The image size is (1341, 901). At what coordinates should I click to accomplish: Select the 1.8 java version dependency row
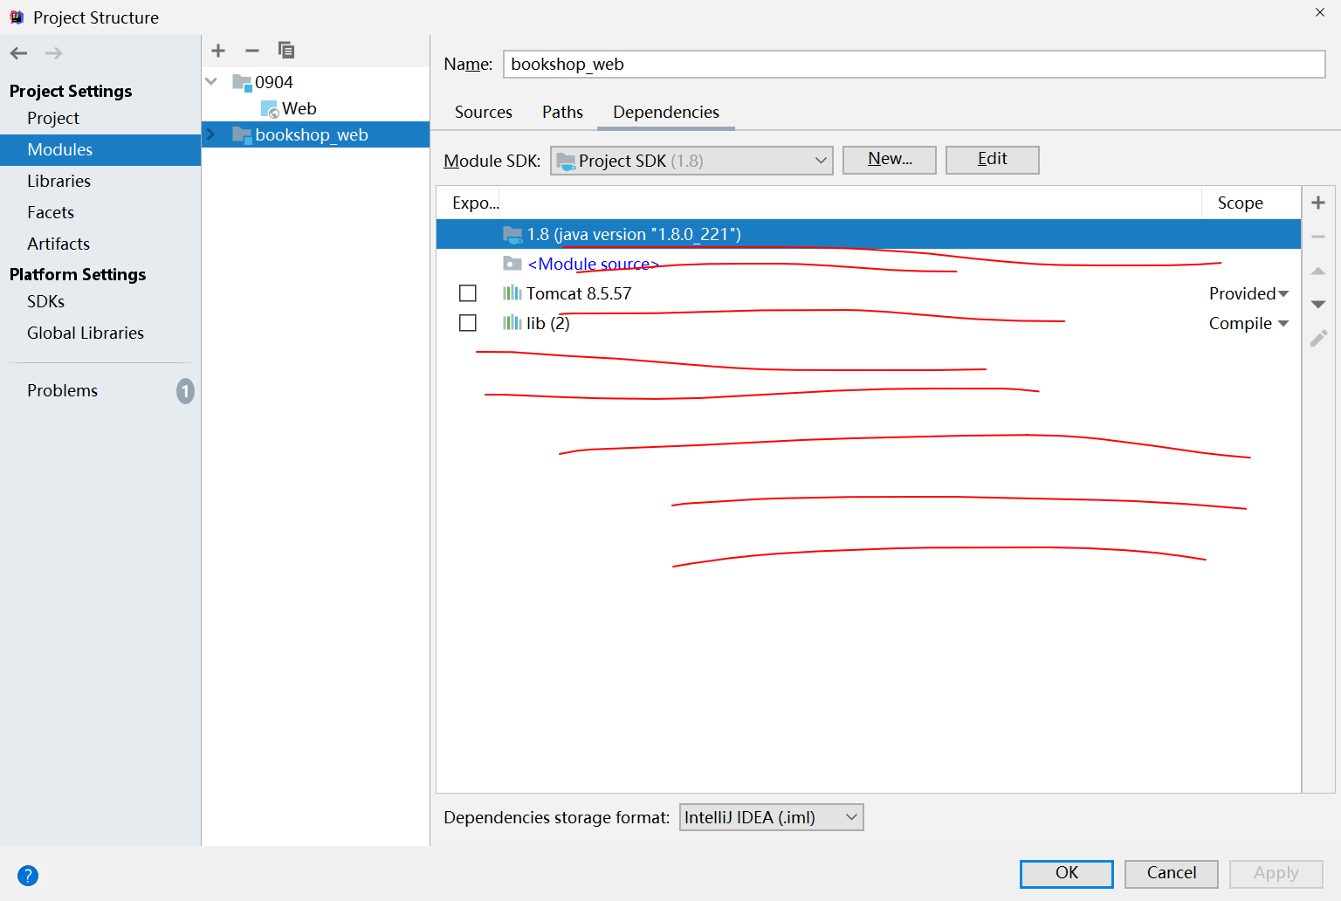tap(869, 234)
